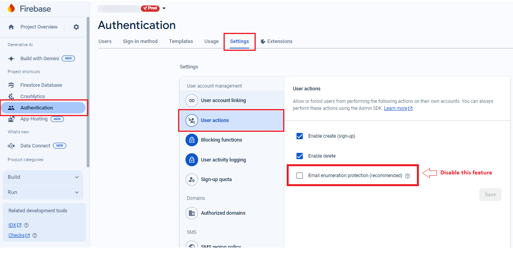Click the NEW badge beside Data Connect

60,146
